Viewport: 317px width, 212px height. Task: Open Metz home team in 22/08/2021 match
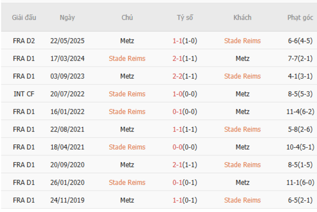[x=127, y=129]
